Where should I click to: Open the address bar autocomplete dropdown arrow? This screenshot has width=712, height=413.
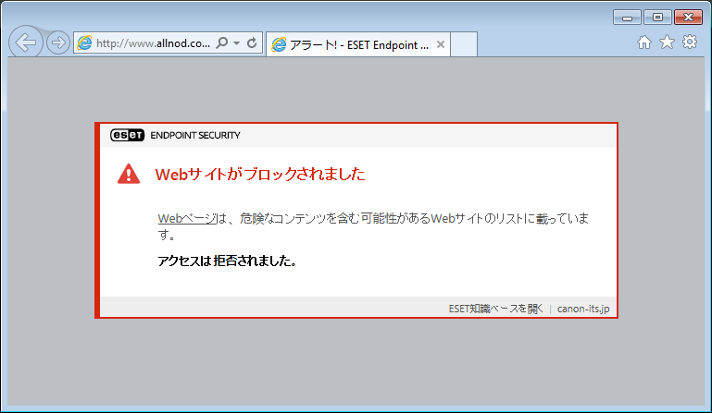237,43
